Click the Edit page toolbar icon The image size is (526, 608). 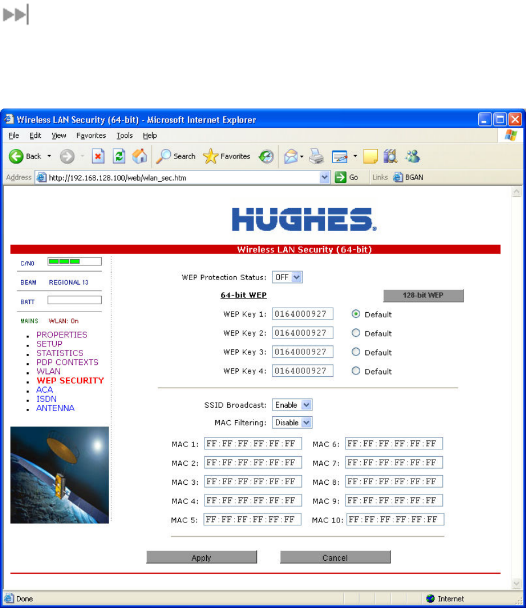point(339,156)
